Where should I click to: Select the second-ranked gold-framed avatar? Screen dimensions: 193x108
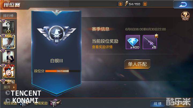pos(8,42)
